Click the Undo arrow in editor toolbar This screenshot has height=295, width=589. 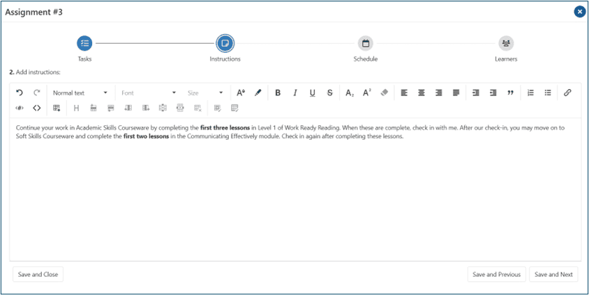pyautogui.click(x=20, y=93)
